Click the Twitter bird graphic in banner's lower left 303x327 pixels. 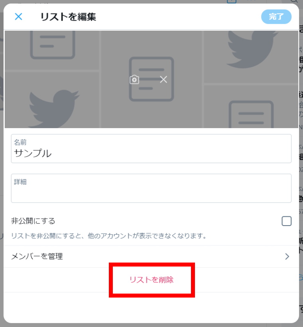(x=54, y=109)
